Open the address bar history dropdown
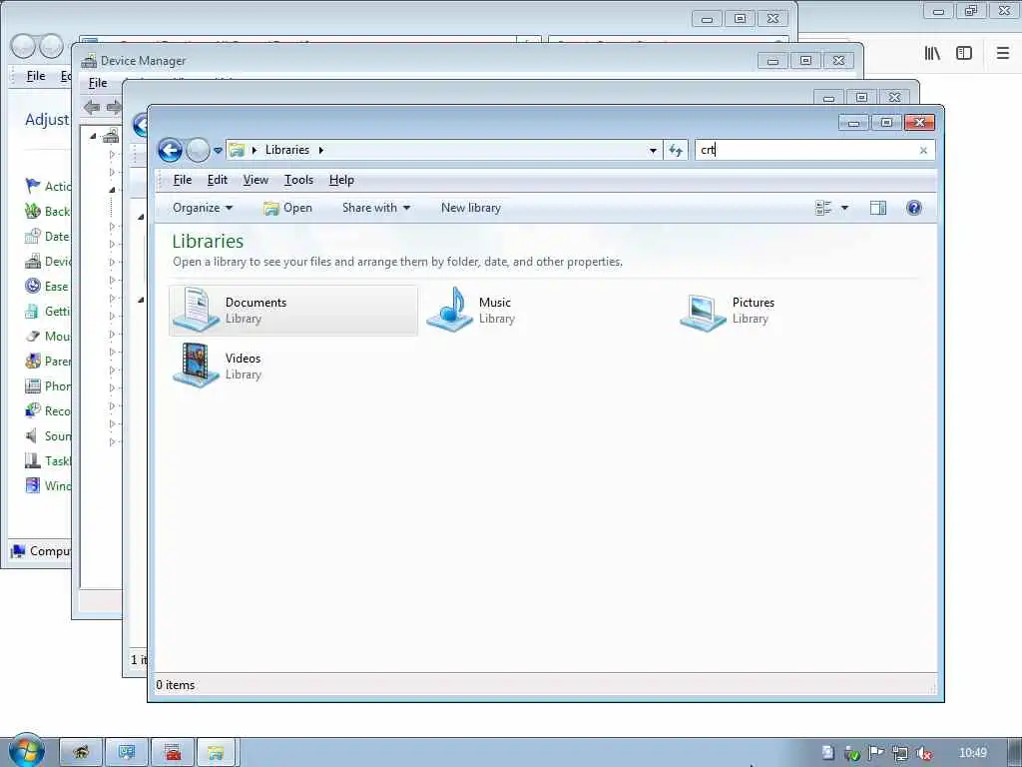This screenshot has width=1022, height=767. (653, 151)
